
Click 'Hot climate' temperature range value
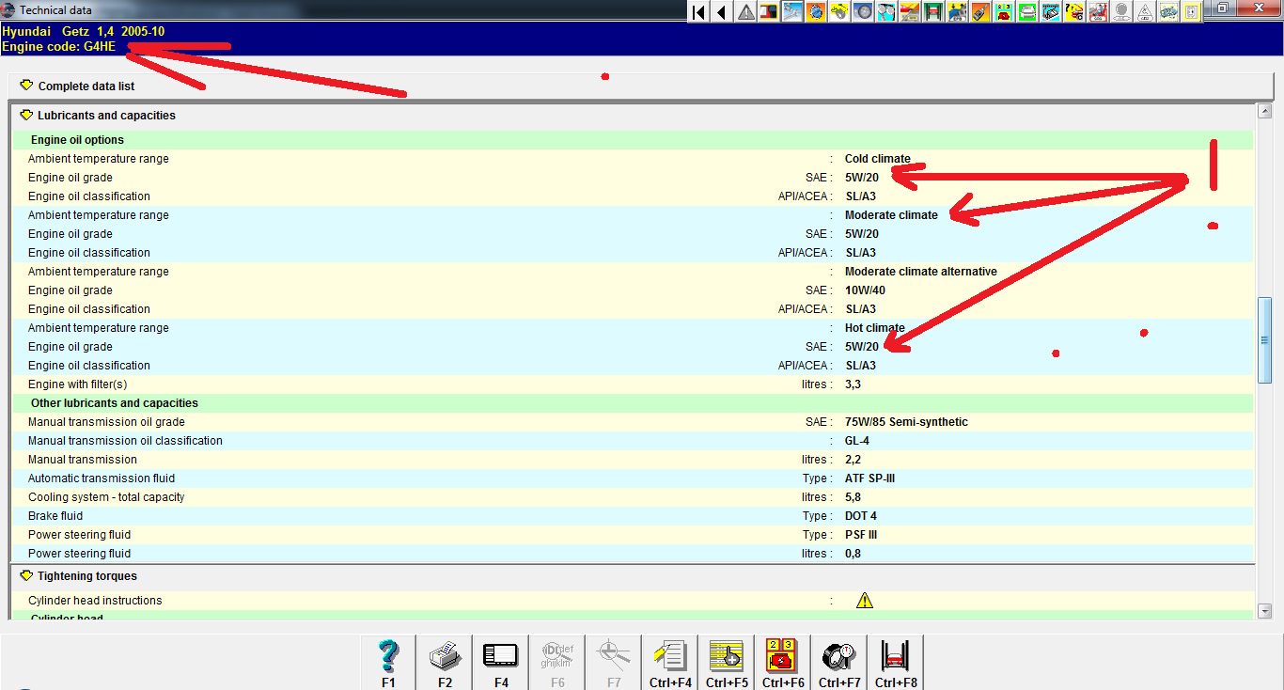click(875, 328)
